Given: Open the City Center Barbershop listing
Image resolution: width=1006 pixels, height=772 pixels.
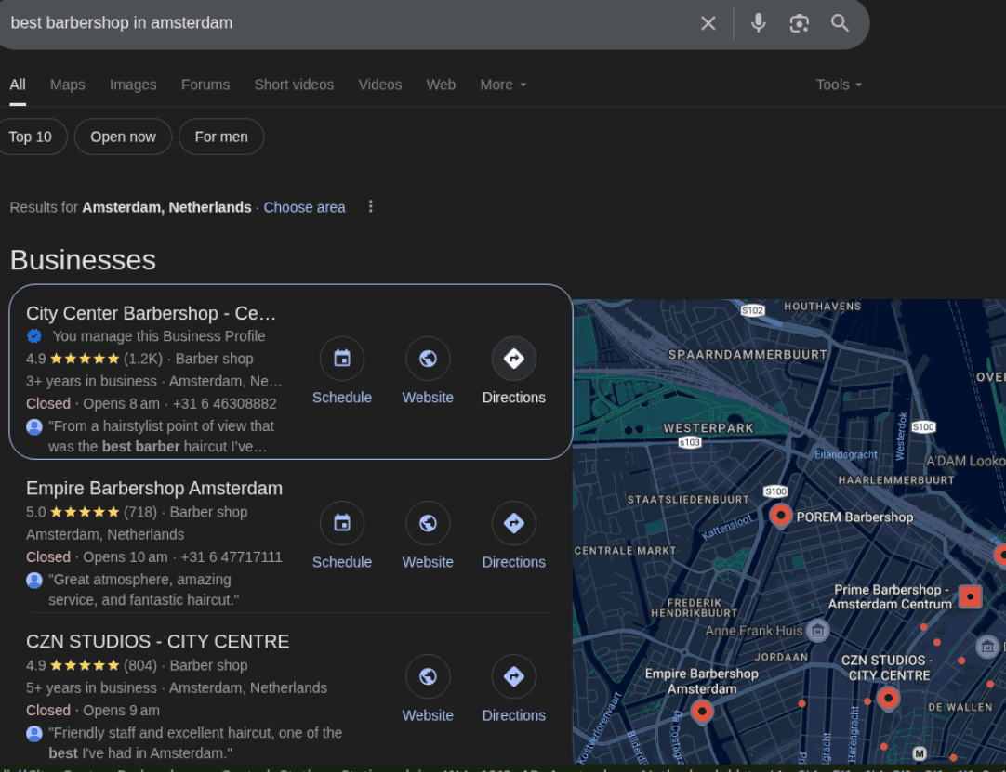Looking at the screenshot, I should (152, 313).
